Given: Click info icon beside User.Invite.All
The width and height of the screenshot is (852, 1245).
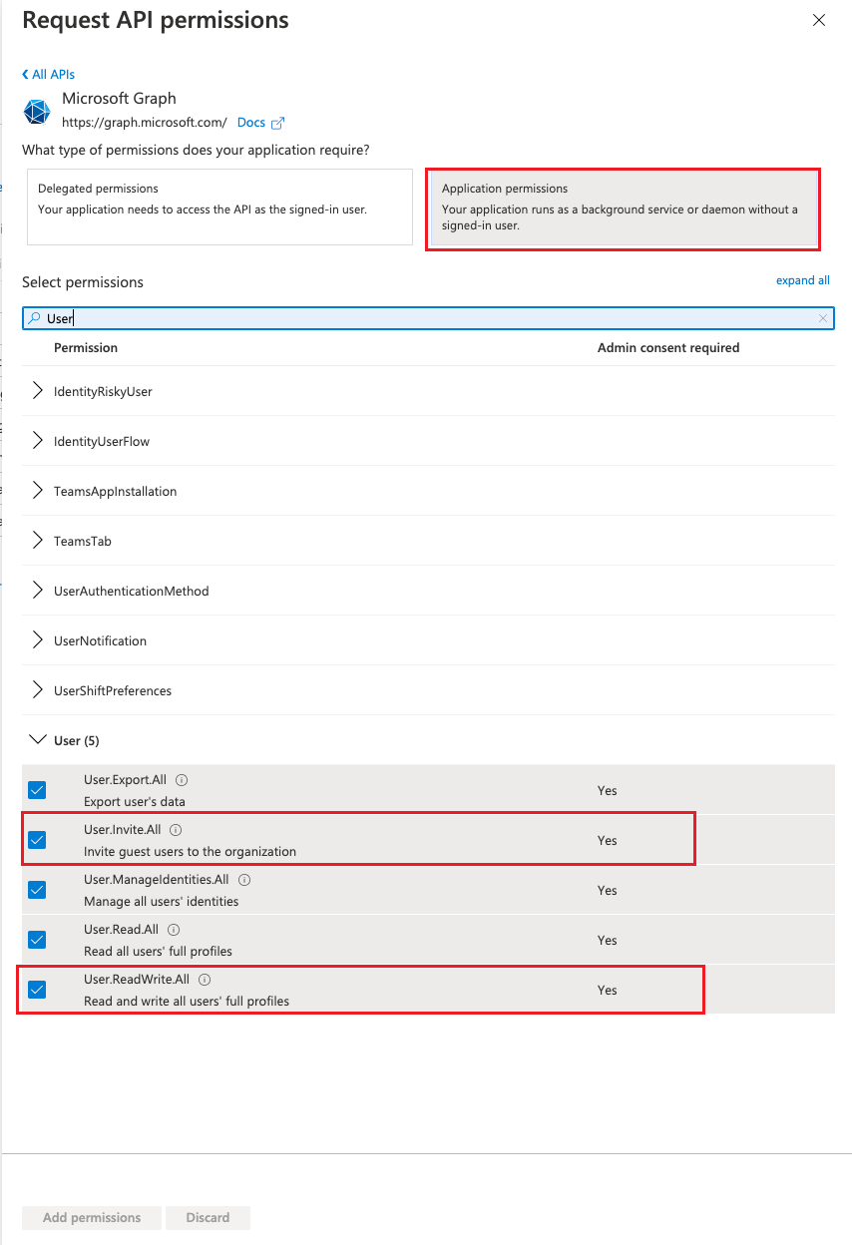Looking at the screenshot, I should 176,830.
